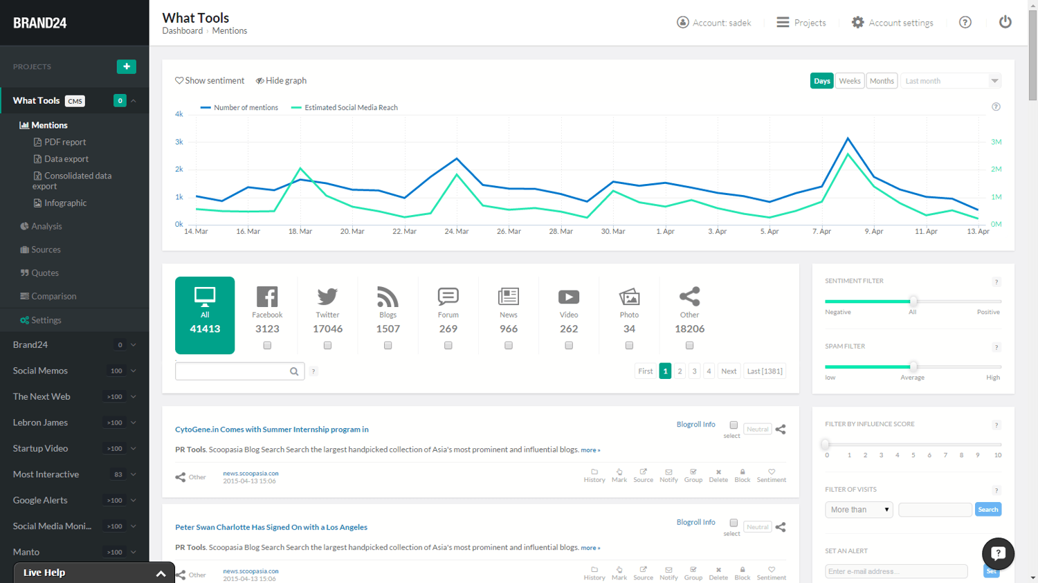The width and height of the screenshot is (1038, 583).
Task: Click Delete on CytoGene.in mention
Action: [x=718, y=475]
